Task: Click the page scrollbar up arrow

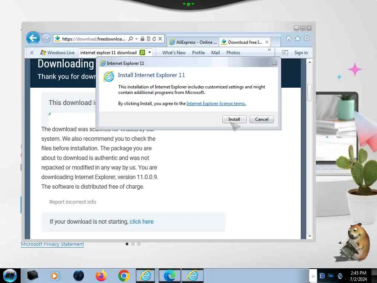Action: pyautogui.click(x=310, y=62)
